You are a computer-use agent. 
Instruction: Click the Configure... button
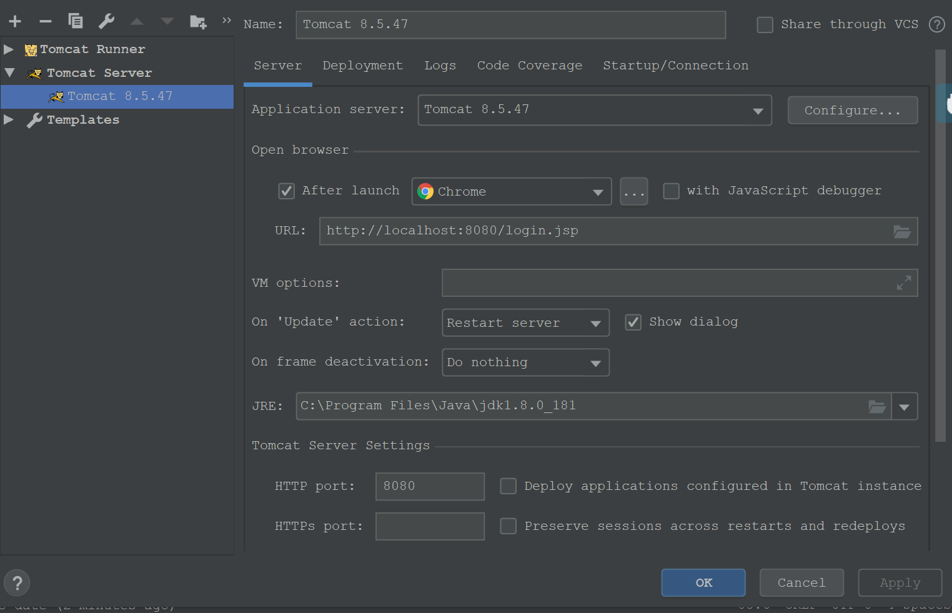[853, 110]
